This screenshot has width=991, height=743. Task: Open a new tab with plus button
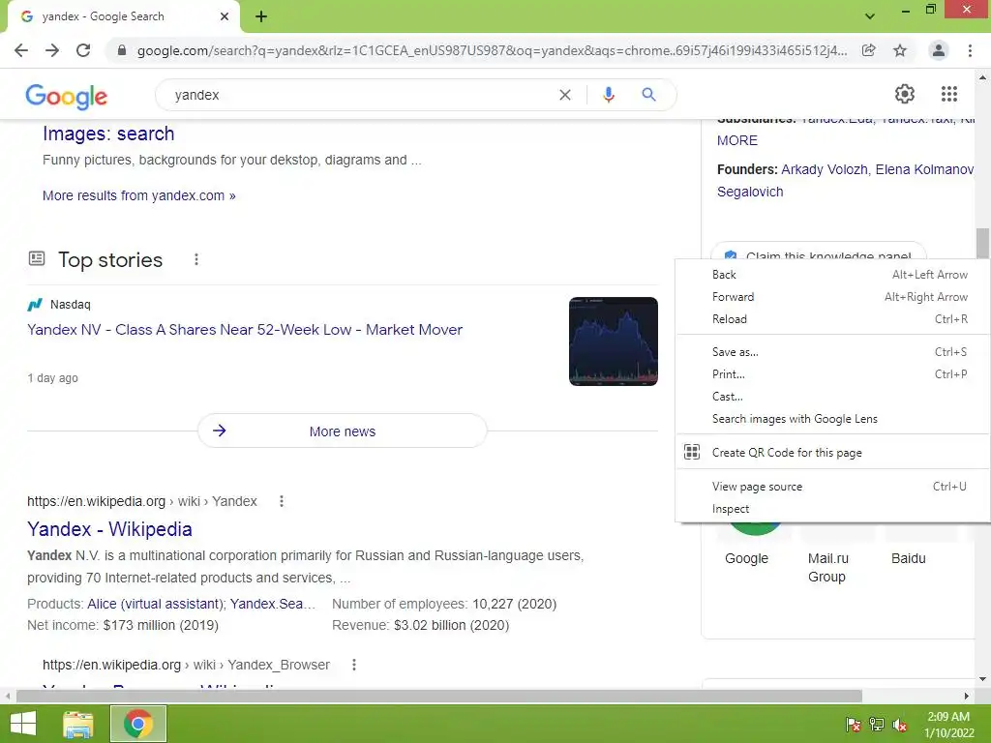click(x=261, y=16)
